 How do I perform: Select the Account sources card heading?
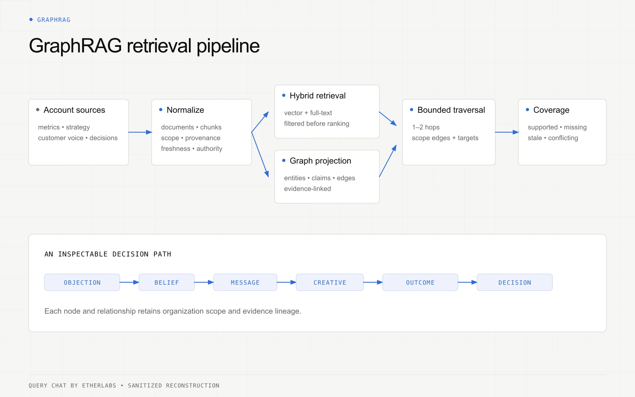tap(74, 110)
